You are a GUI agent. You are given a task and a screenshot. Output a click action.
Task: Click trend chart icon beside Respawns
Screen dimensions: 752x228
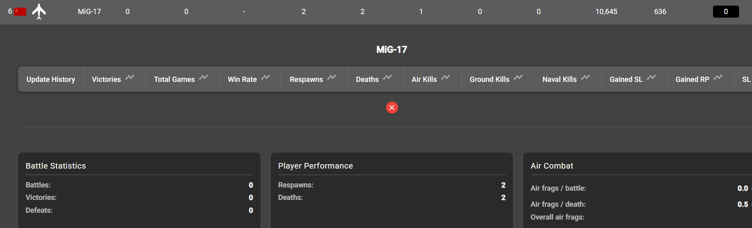pos(331,77)
